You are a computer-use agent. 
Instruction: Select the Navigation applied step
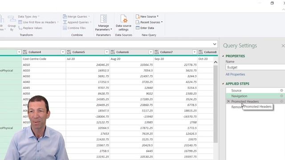coord(239,96)
